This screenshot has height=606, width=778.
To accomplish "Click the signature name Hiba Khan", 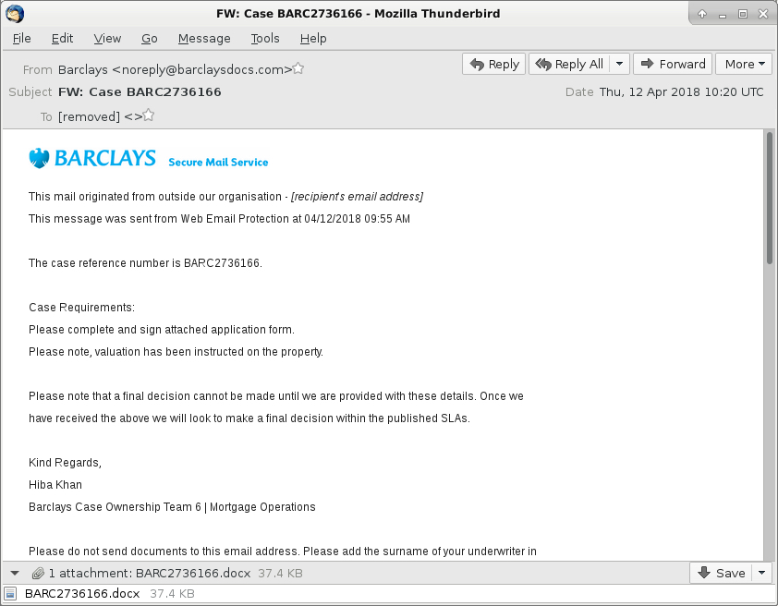I will click(55, 484).
